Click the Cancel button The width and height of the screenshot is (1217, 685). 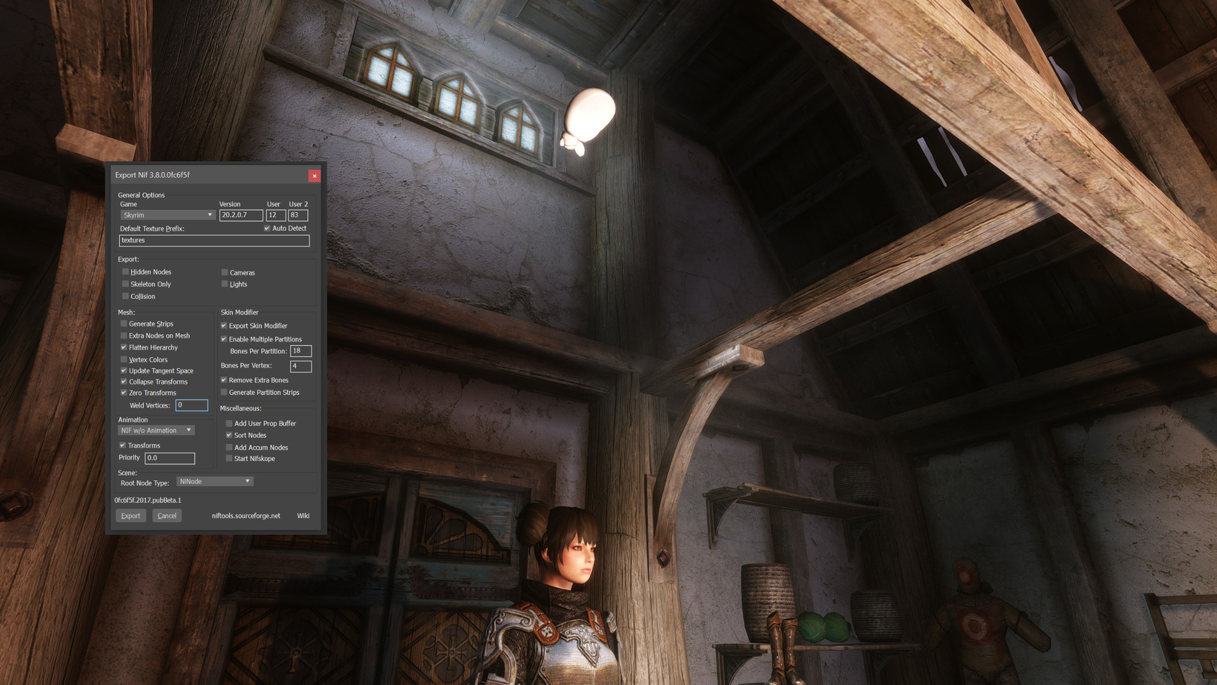point(167,516)
